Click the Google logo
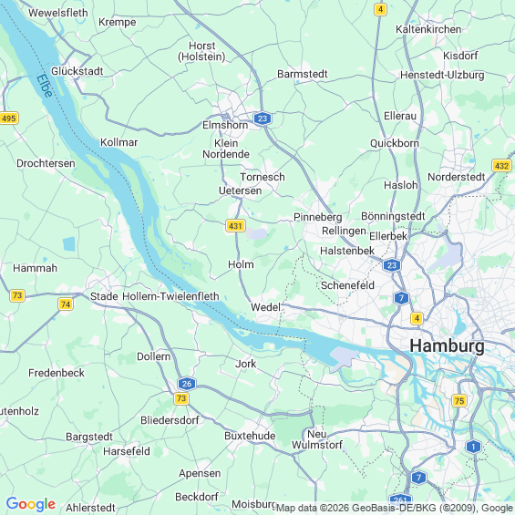The width and height of the screenshot is (515, 515). (x=31, y=504)
